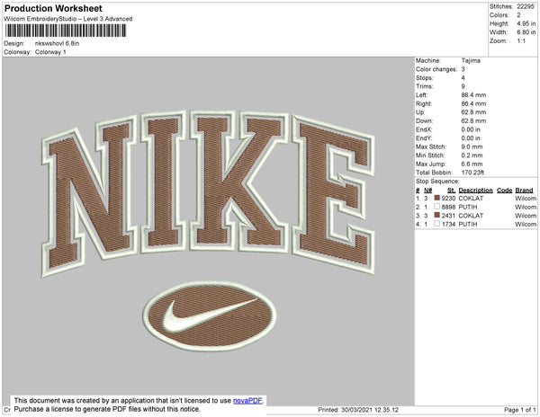Viewport: 540px width, 417px height.
Task: Click the Width value 6.80 in
Action: [526, 32]
